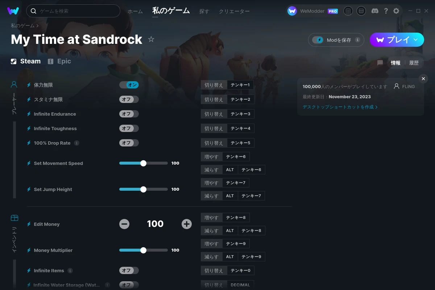Open the chat comment icon near 情報
The image size is (435, 290).
click(380, 63)
